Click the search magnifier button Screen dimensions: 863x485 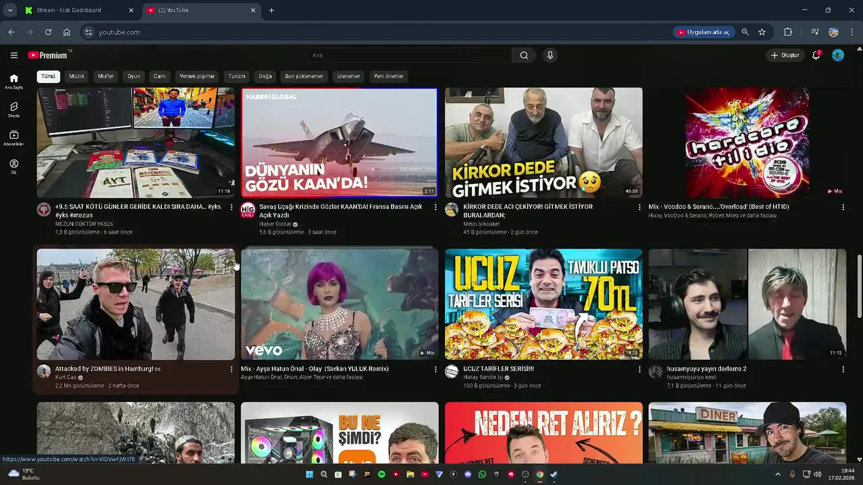pos(524,55)
